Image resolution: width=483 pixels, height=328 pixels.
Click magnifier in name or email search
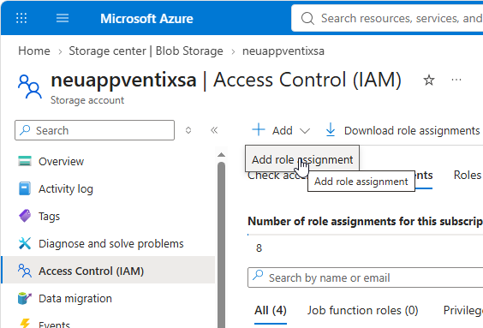tap(258, 275)
